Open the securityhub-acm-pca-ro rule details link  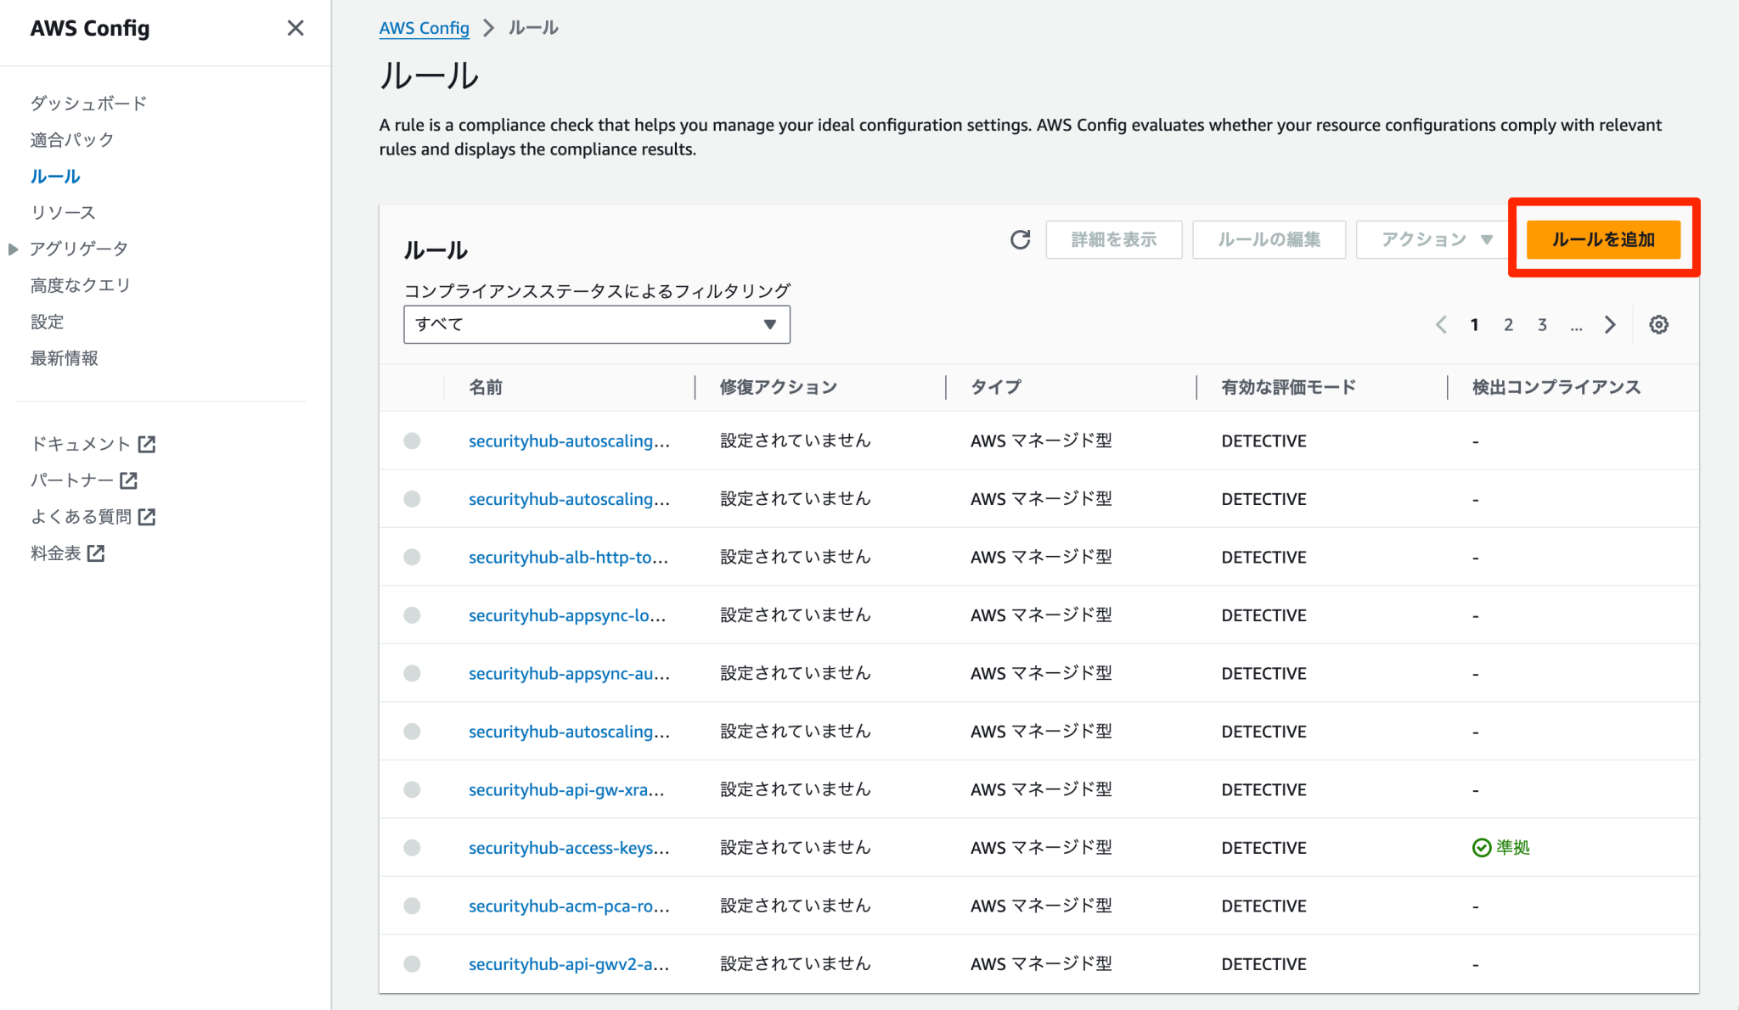tap(567, 906)
